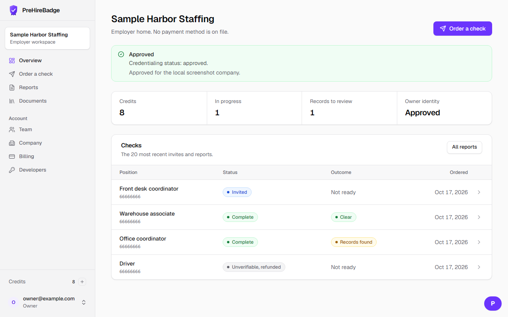
Task: Click the Reports document icon
Action: [12, 88]
